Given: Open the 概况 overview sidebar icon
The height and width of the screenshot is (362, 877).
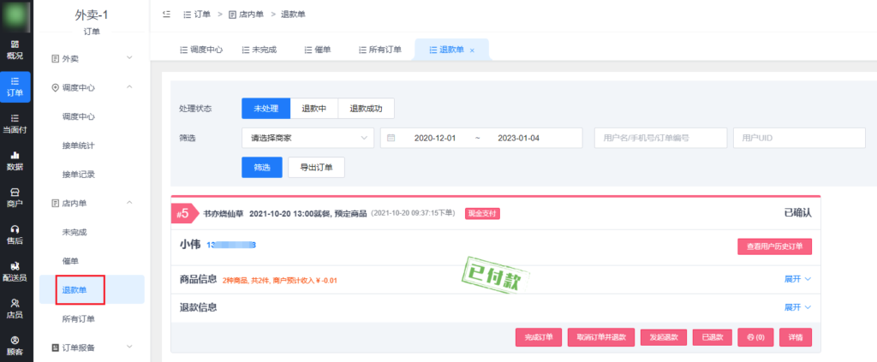Looking at the screenshot, I should (x=15, y=49).
